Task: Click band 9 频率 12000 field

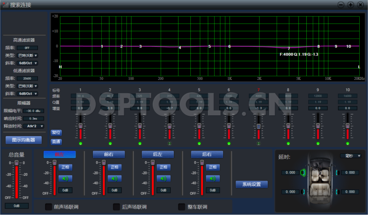Action: (318, 96)
